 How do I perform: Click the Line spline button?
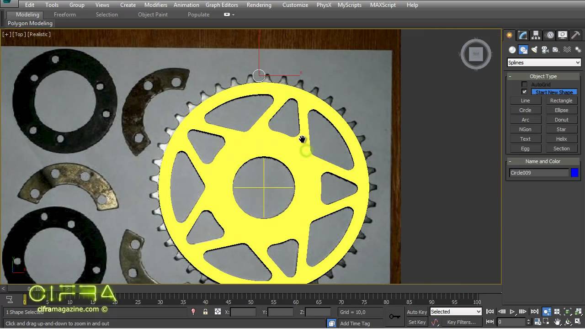525,101
